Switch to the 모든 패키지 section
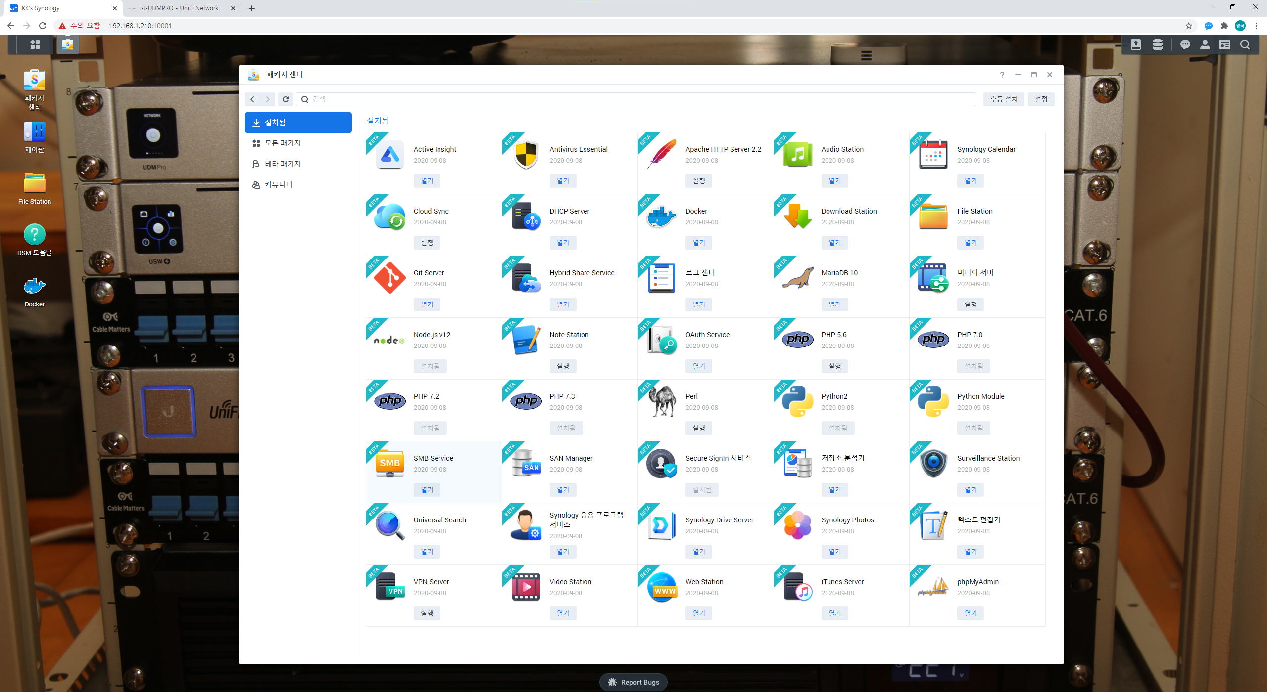The width and height of the screenshot is (1267, 692). point(283,143)
